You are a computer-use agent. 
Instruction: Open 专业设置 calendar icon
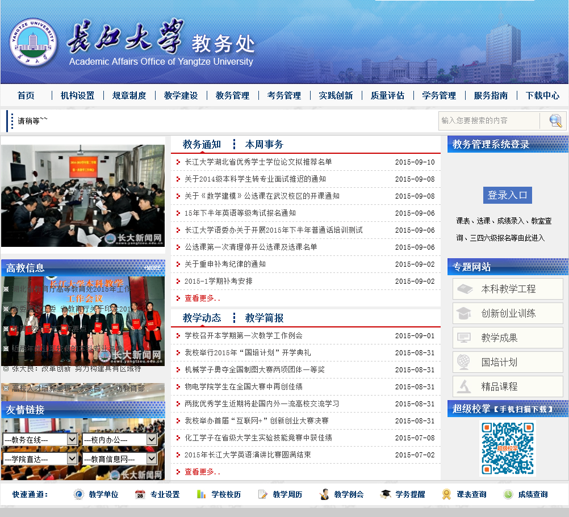140,494
